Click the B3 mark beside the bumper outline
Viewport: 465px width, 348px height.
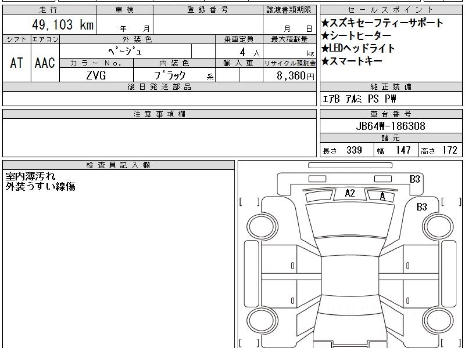(x=415, y=179)
